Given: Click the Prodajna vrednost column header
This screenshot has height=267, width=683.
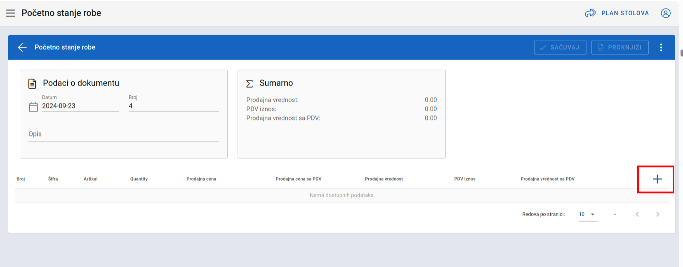Looking at the screenshot, I should coord(384,179).
